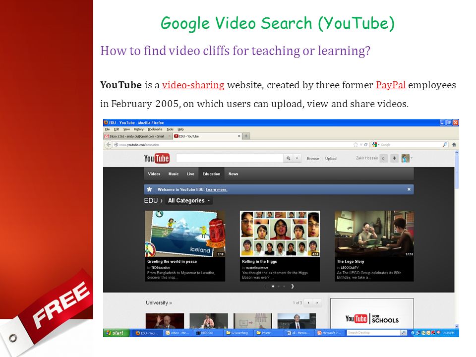Click in the YouTube search field

(230, 158)
